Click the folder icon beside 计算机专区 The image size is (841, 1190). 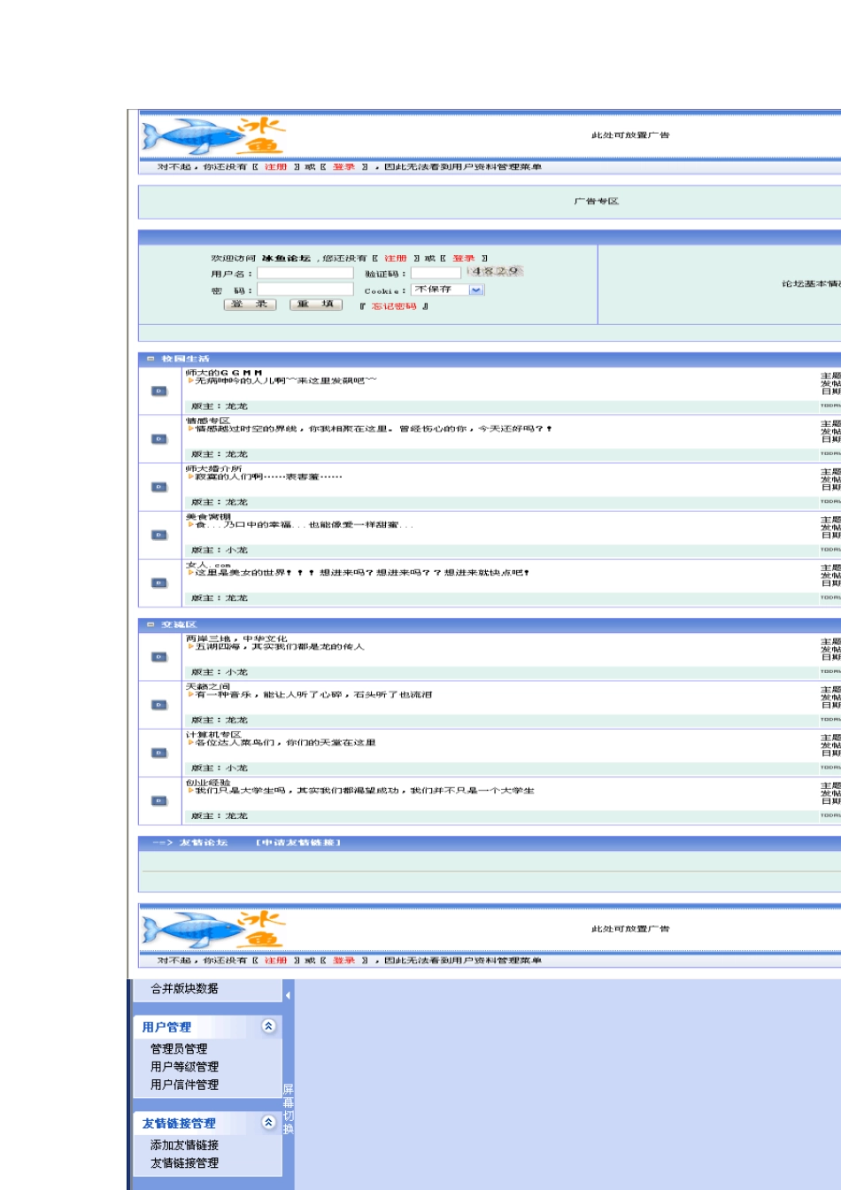[x=159, y=752]
